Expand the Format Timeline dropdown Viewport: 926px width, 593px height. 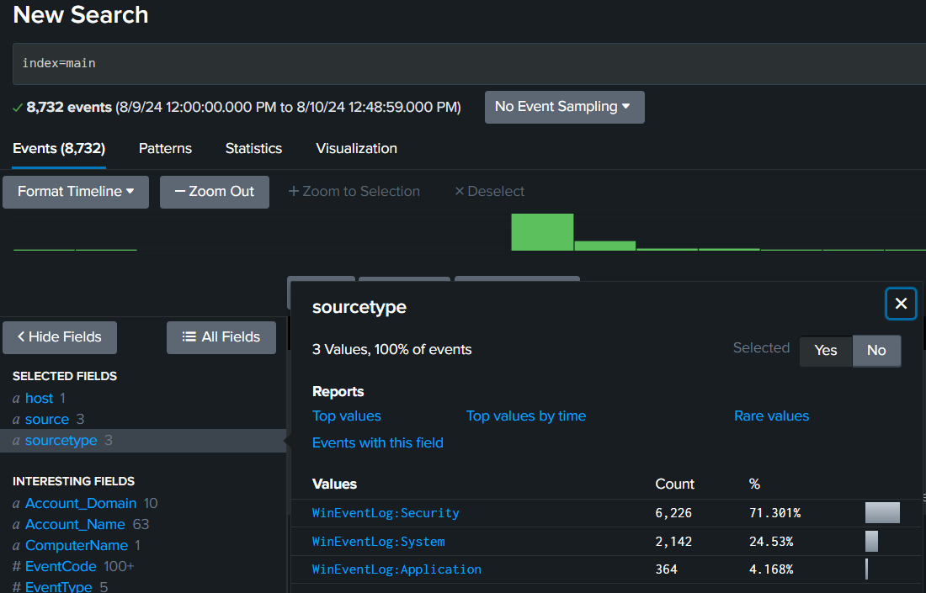tap(76, 192)
